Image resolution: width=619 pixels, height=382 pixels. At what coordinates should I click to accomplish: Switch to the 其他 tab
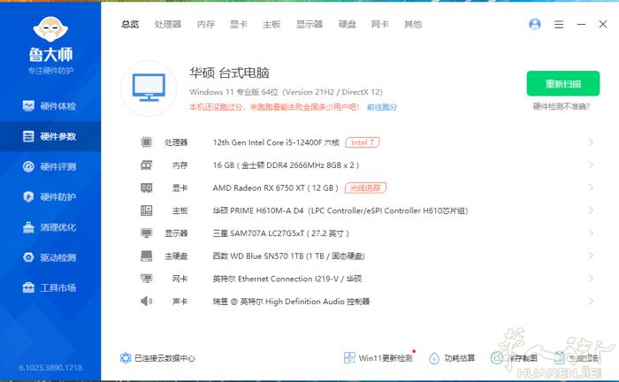(413, 25)
